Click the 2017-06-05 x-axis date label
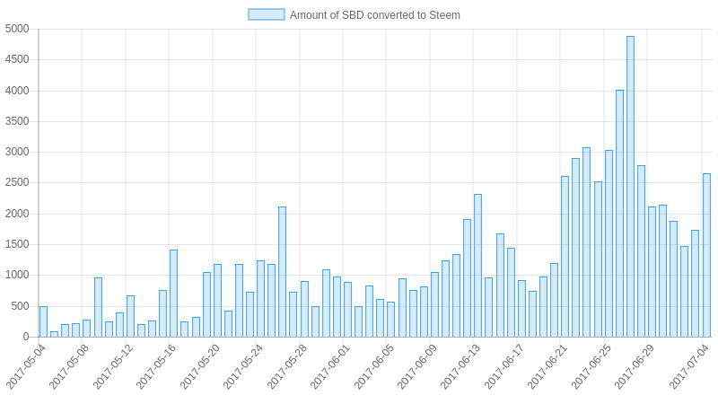Viewport: 718px width, 404px height. click(374, 367)
